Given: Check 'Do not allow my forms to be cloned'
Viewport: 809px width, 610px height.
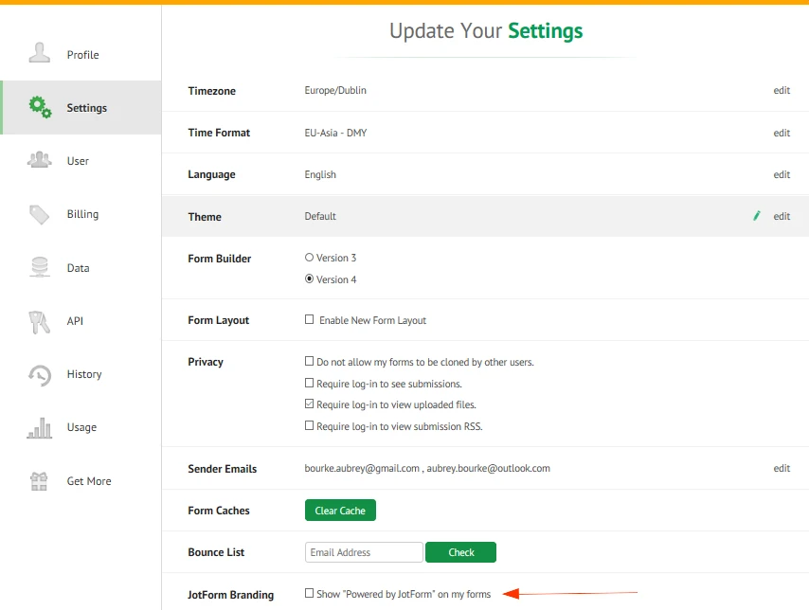Looking at the screenshot, I should (309, 361).
